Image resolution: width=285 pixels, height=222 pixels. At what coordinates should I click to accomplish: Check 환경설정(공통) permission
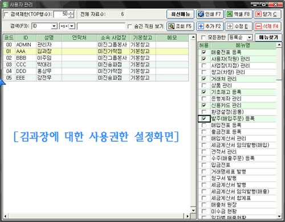(204, 112)
